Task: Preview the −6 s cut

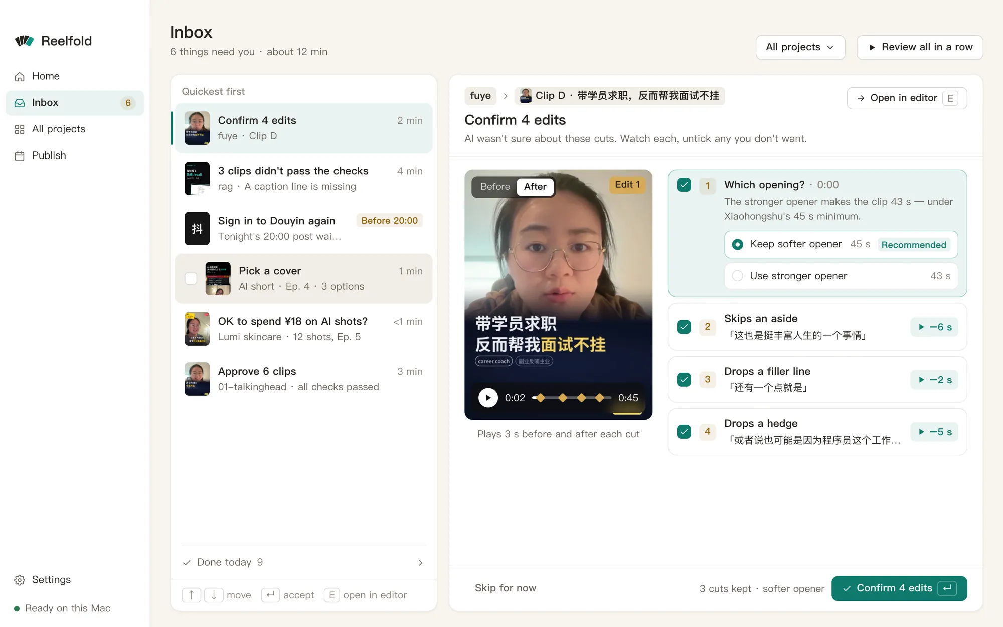Action: click(934, 327)
